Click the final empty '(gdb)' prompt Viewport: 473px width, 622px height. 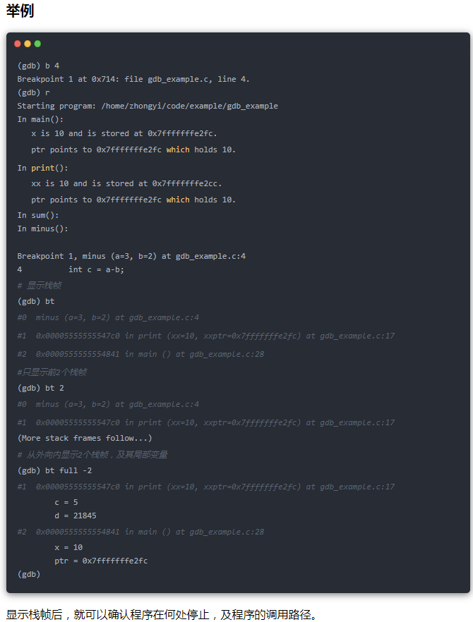29,574
